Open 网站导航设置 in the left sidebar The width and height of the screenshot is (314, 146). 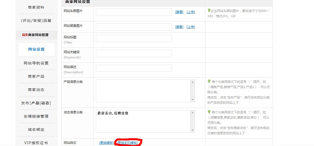tap(36, 63)
